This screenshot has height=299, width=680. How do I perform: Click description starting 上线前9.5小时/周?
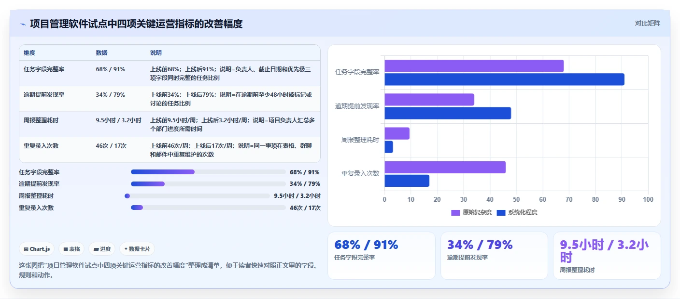click(x=233, y=124)
